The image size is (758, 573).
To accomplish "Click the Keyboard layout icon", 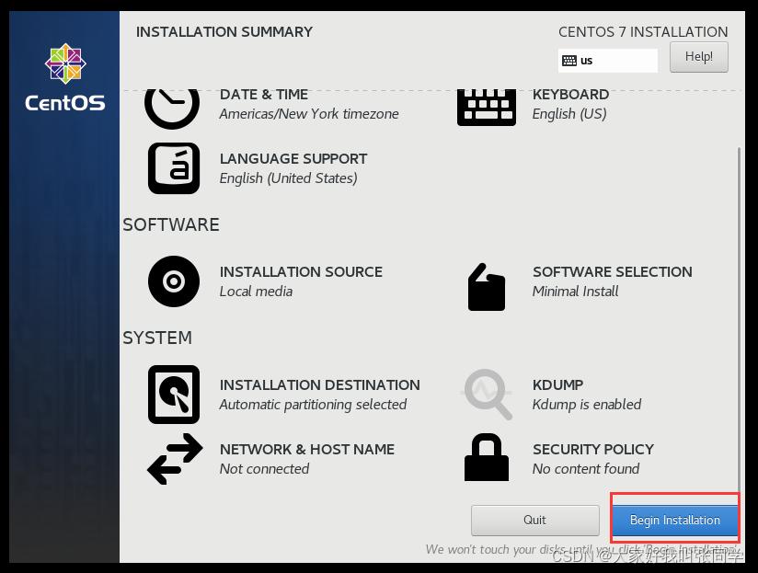I will pyautogui.click(x=487, y=108).
